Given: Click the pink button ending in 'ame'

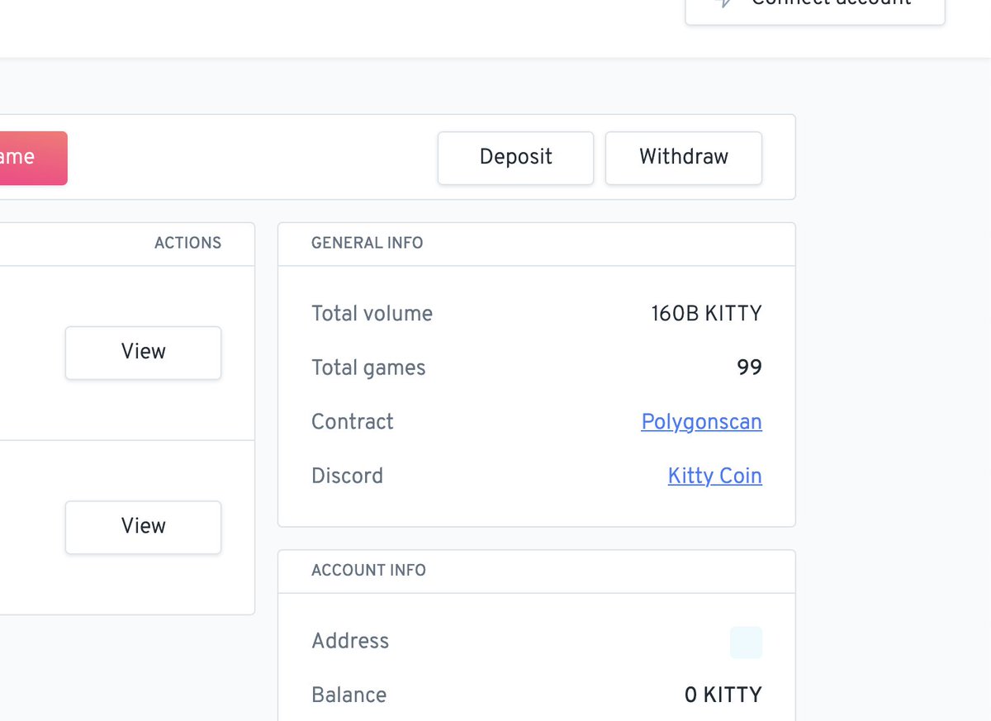Looking at the screenshot, I should click(x=33, y=158).
